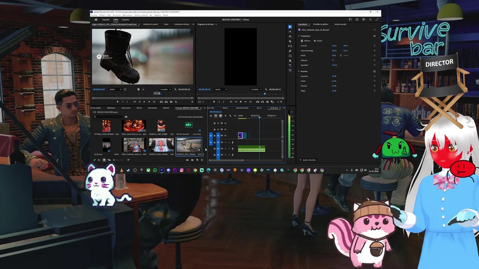Select the Razor tool

(290, 41)
